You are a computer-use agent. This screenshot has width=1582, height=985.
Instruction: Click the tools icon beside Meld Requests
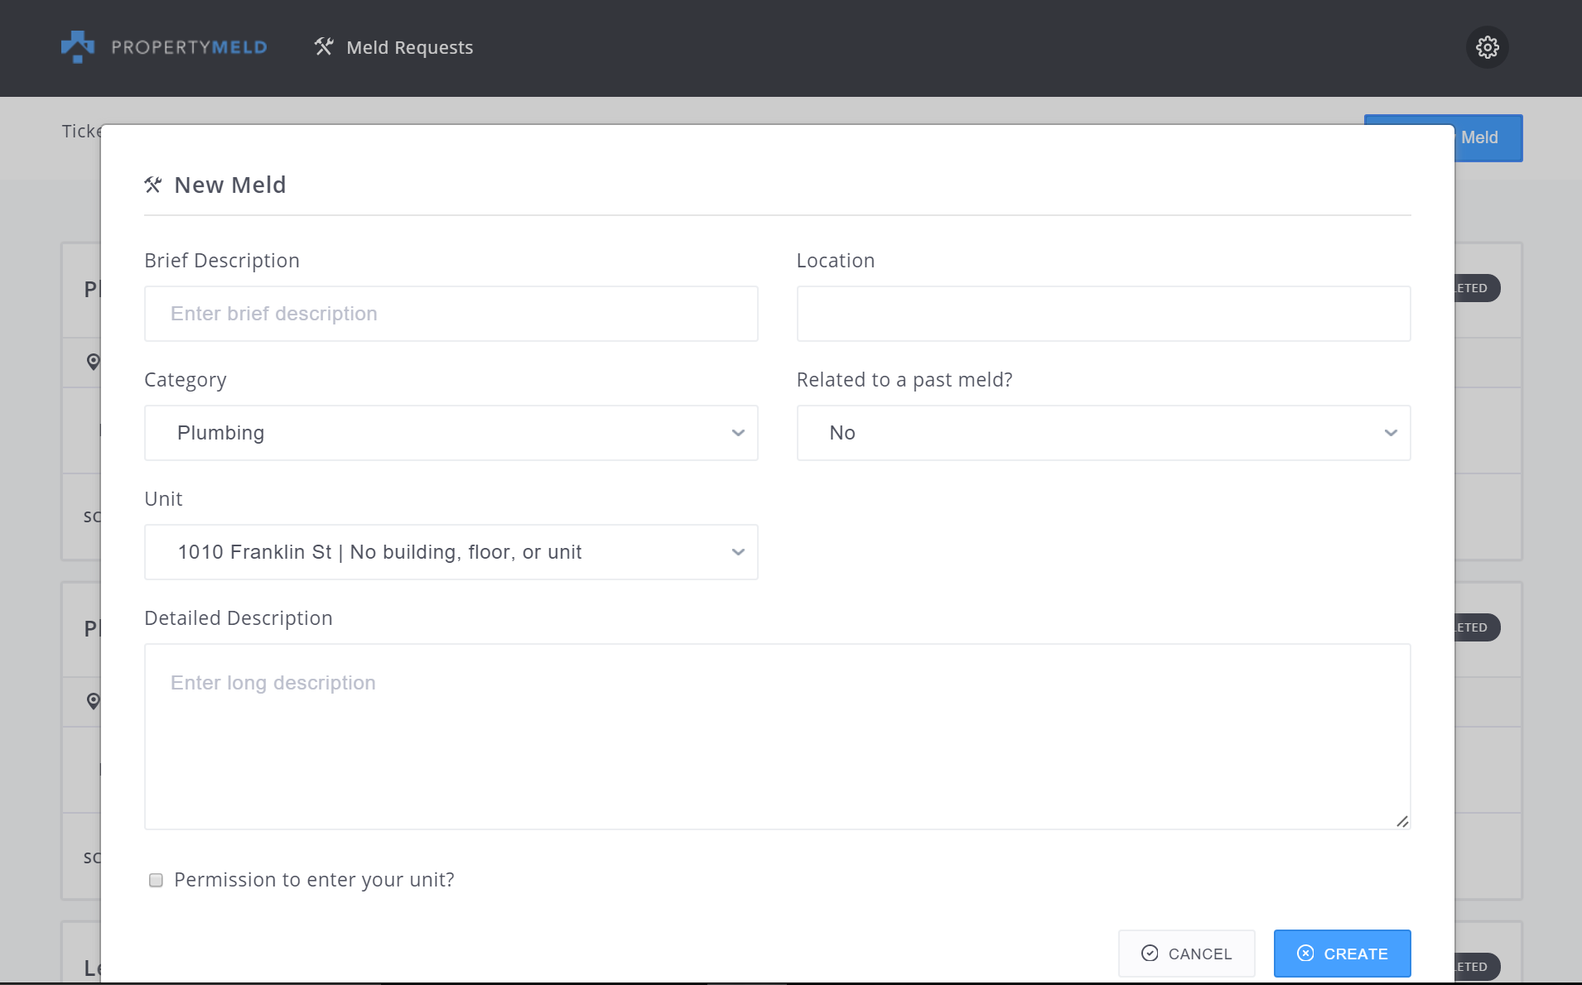[x=324, y=47]
